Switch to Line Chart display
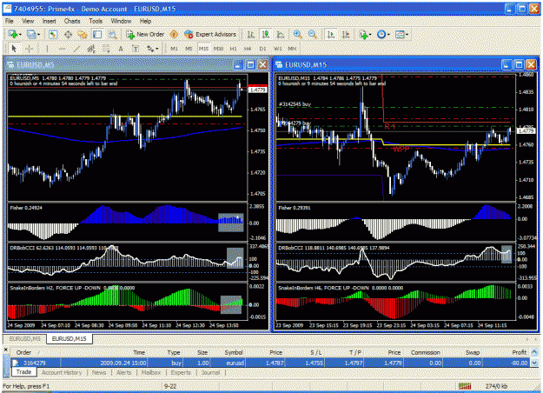Viewport: 543px width, 393px height. (x=281, y=34)
